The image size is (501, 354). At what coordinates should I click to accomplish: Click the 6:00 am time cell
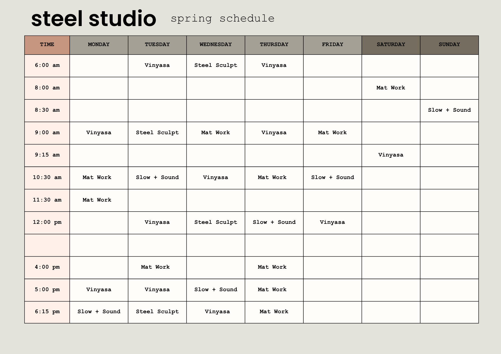click(x=47, y=65)
